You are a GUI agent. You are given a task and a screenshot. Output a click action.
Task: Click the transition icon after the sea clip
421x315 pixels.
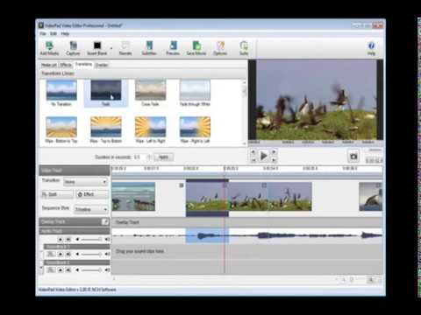(x=182, y=185)
